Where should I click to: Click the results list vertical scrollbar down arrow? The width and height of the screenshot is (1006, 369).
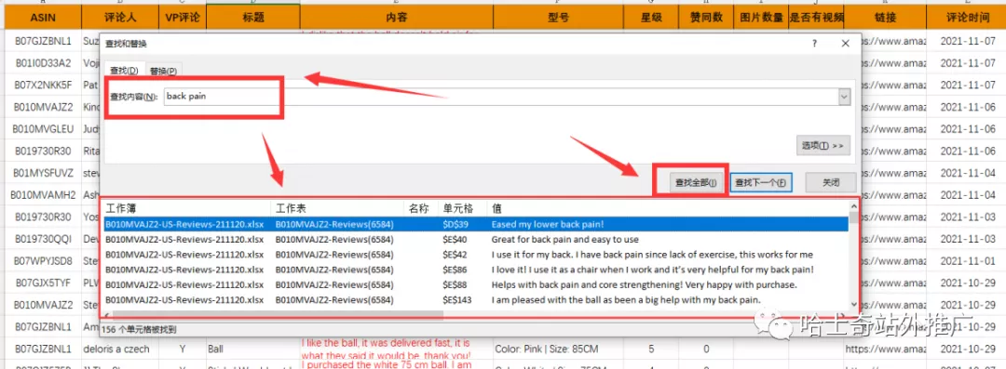[853, 304]
